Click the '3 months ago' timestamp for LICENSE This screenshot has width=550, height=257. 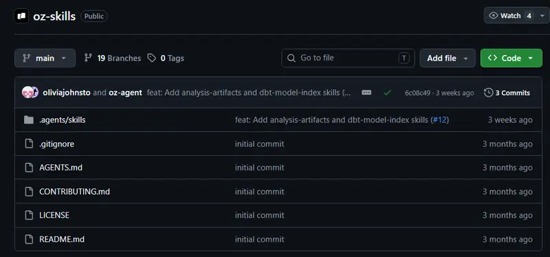tap(507, 215)
